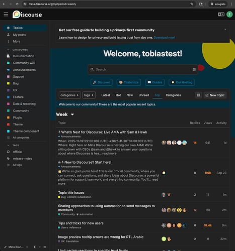Open the hamburger sidebar menu

6,15
